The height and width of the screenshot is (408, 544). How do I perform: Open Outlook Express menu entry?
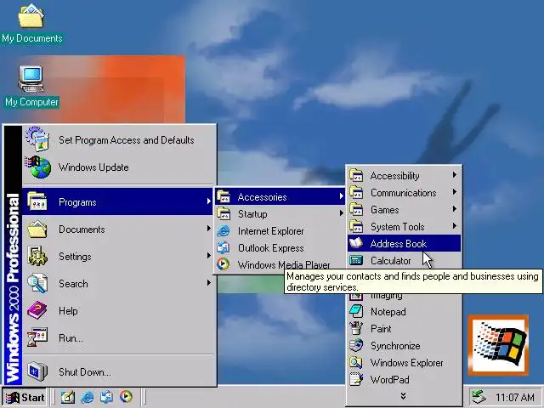280,248
